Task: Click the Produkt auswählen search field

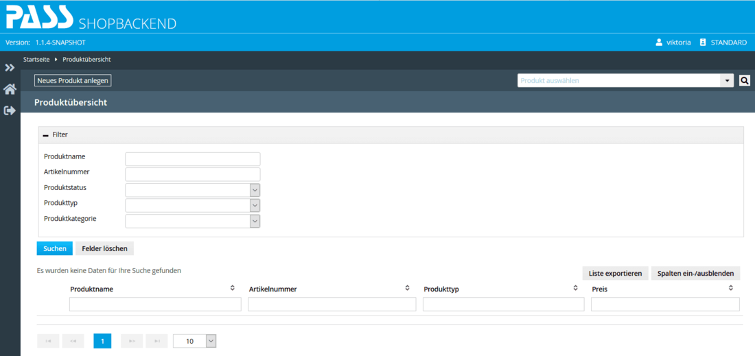Action: (x=619, y=81)
